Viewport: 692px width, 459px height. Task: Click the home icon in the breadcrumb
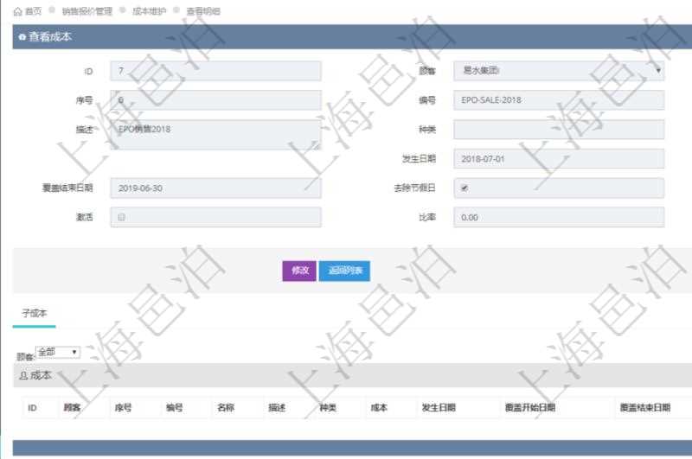click(18, 11)
